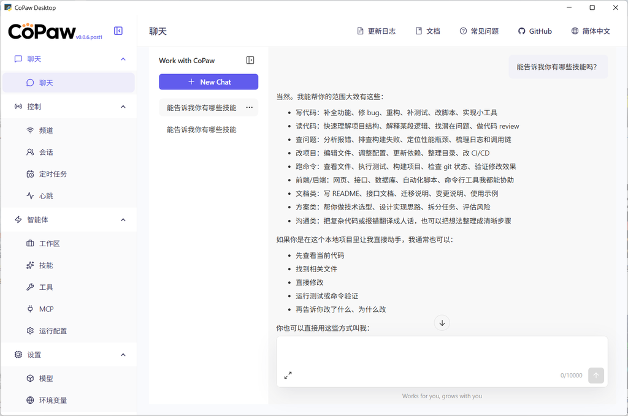The width and height of the screenshot is (628, 416).
Task: Click the question mark icon for 常见问题
Action: tap(463, 31)
